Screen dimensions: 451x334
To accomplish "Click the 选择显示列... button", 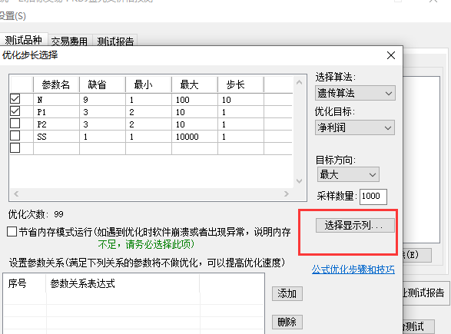I will 355,225.
